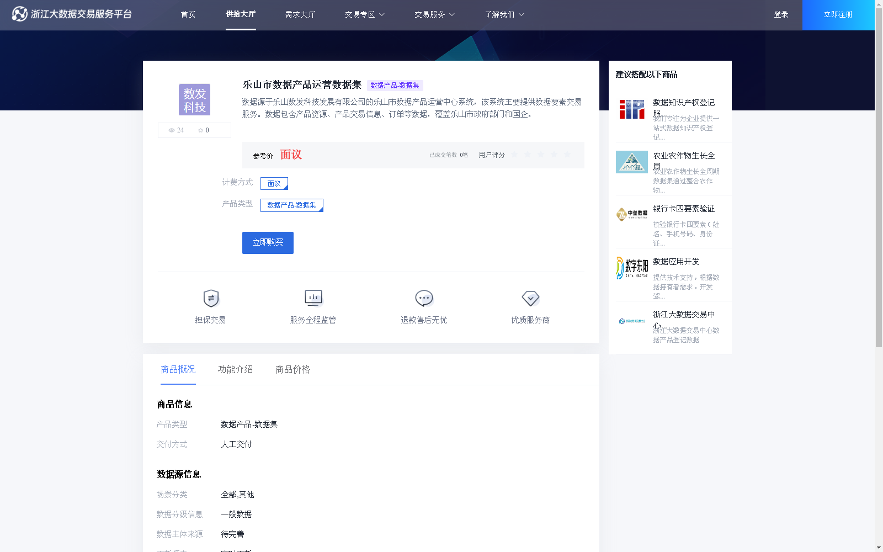Open 浙江大数据交易中心 product logo
Viewport: 883px width, 552px height.
[632, 321]
